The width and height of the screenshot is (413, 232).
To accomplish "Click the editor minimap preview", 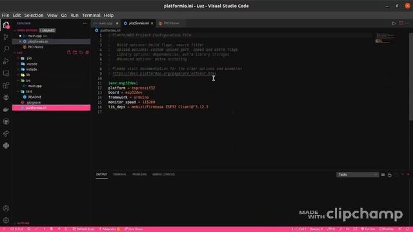I will pos(385,38).
